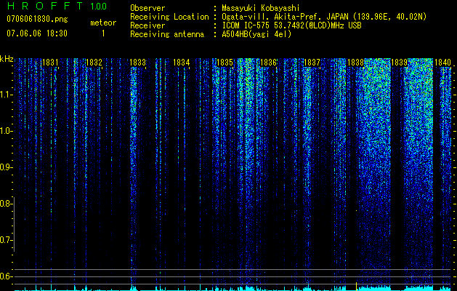Click the Receiving Location label
Viewport: 457px width, 291px height.
(x=169, y=17)
